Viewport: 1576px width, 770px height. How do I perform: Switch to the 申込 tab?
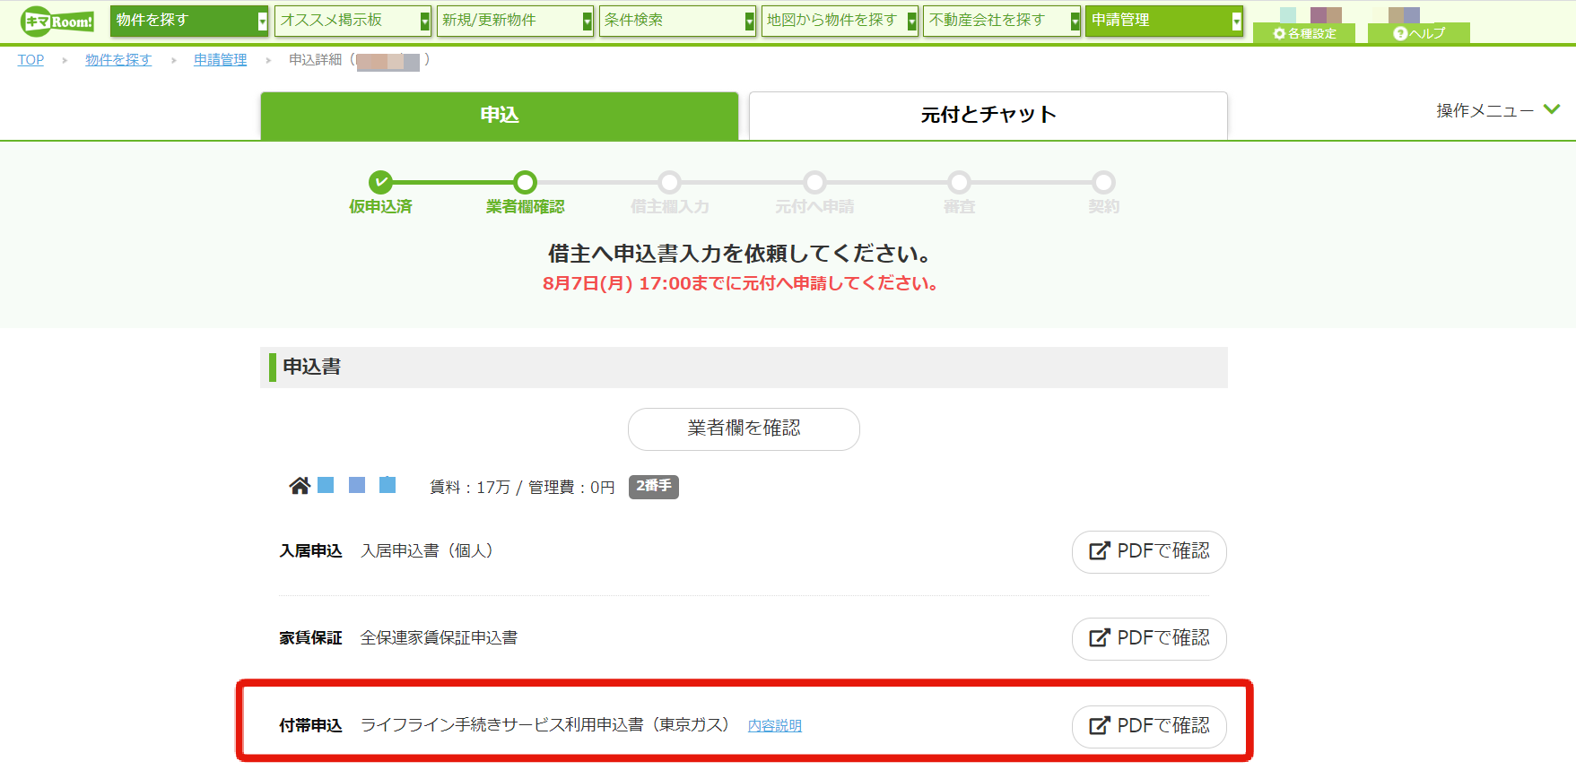[500, 116]
